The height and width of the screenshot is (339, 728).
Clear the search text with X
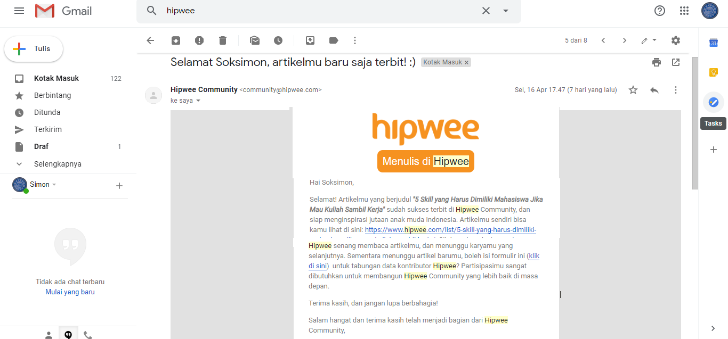(x=486, y=11)
